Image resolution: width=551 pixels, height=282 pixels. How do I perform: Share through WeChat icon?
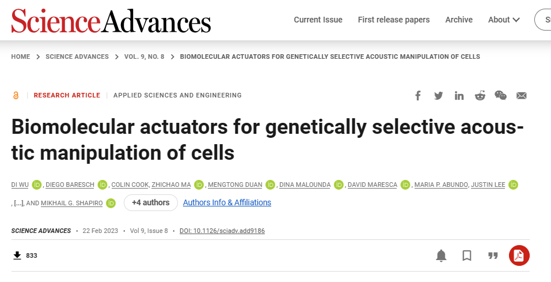click(500, 95)
